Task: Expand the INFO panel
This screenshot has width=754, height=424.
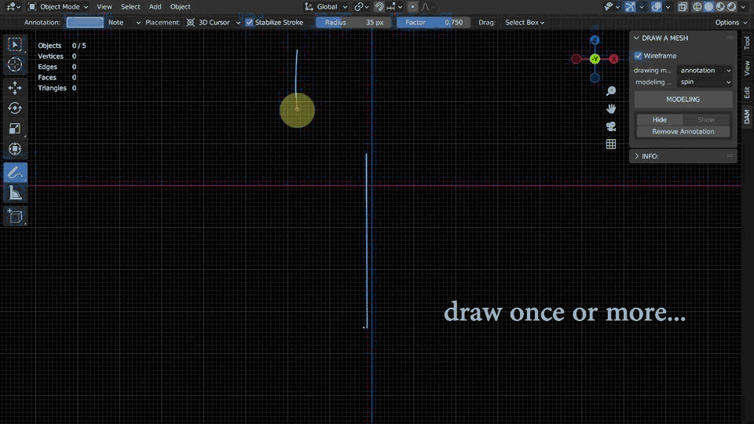Action: pyautogui.click(x=637, y=156)
